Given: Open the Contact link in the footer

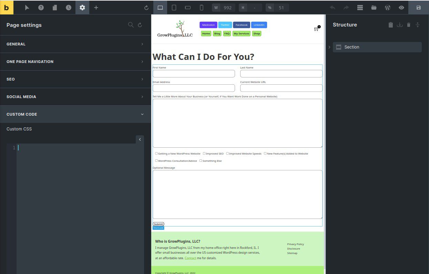Looking at the screenshot, I should click(x=190, y=258).
